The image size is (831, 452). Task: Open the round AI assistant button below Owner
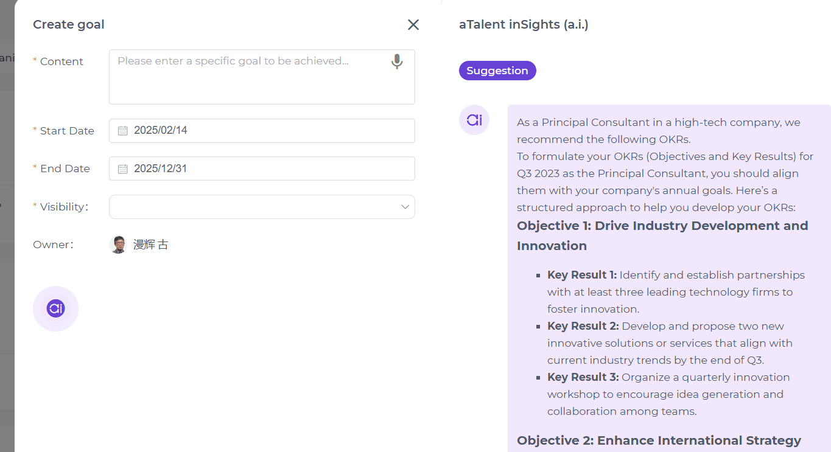[55, 308]
